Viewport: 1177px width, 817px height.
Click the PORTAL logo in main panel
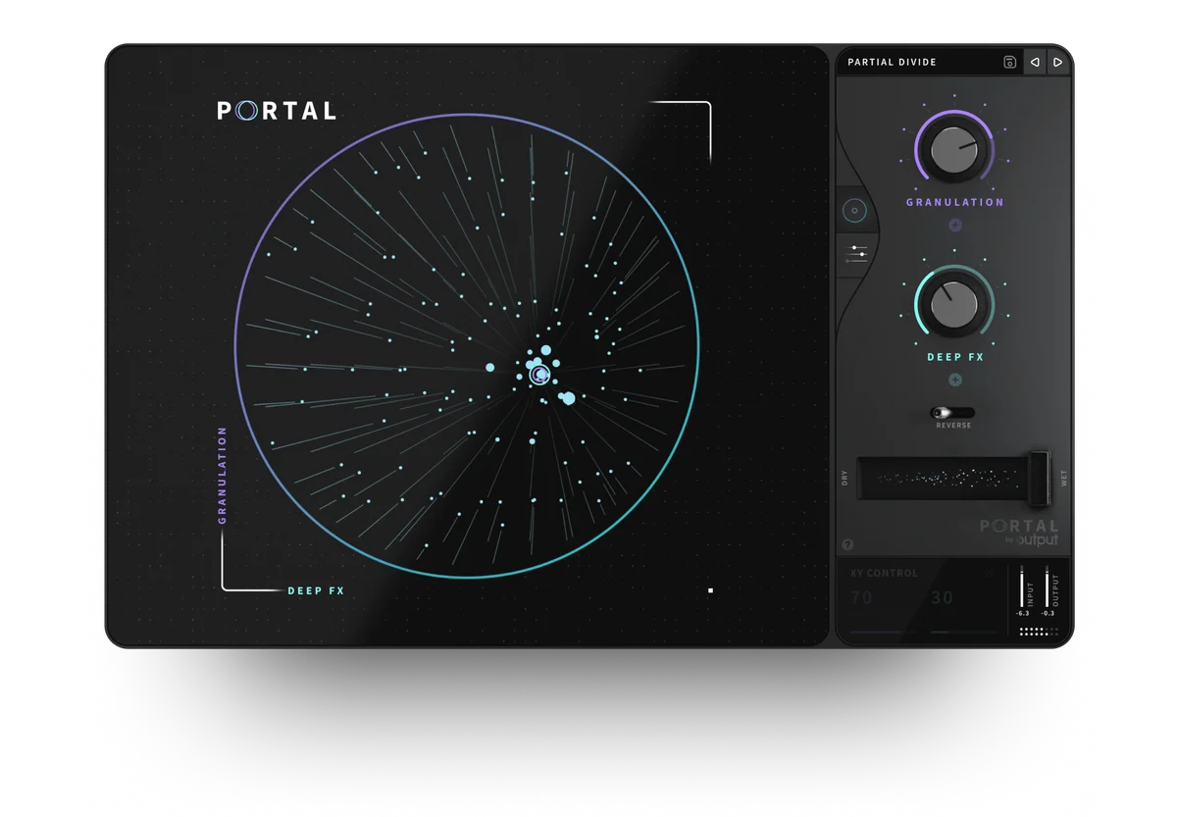tap(277, 111)
